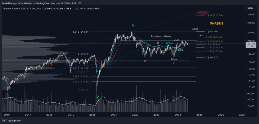Click the red ellipse price target marker

[x=203, y=13]
